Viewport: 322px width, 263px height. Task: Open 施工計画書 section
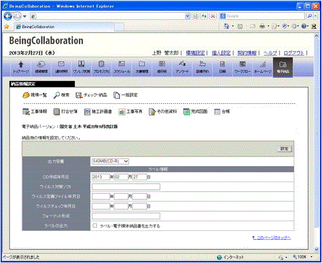(98, 112)
